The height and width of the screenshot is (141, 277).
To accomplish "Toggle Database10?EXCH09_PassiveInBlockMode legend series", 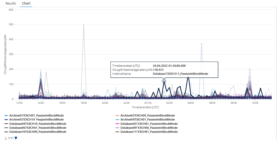I will tap(35, 132).
